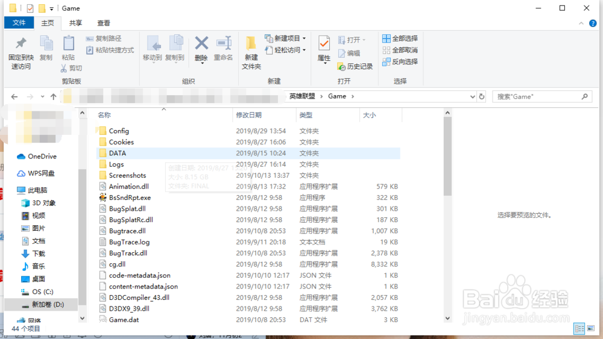Click Move to (移动到) icon
This screenshot has width=603, height=339.
click(153, 44)
